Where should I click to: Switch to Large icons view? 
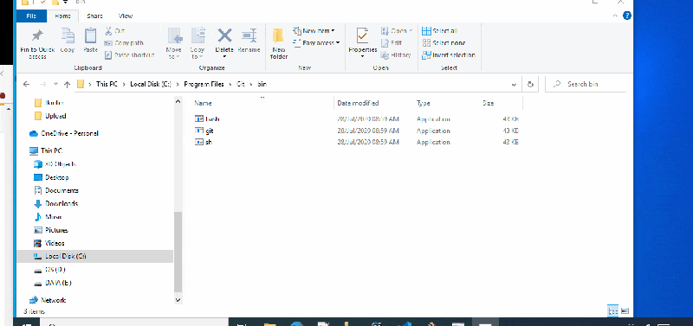[625, 311]
